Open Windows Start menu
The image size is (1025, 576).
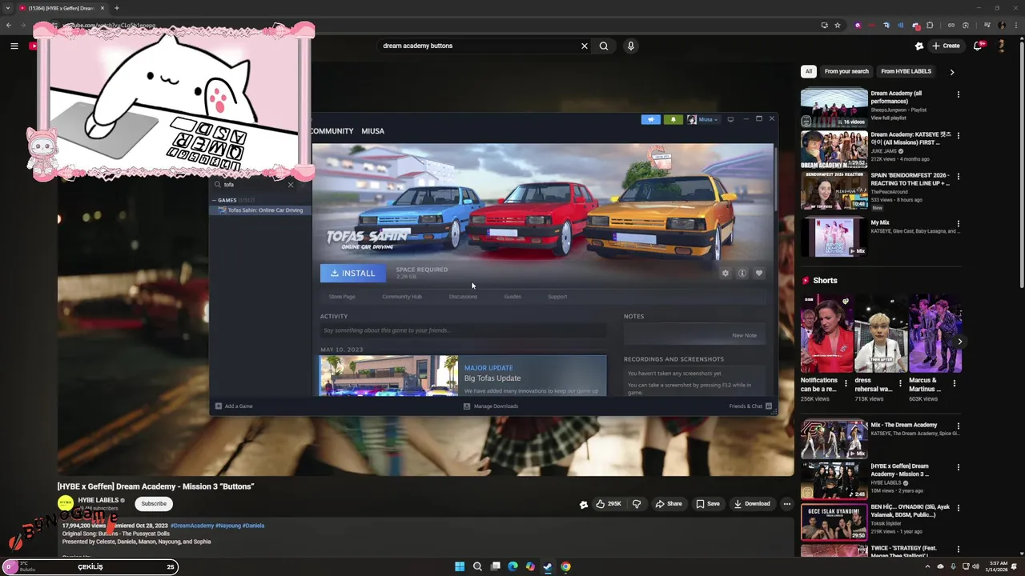click(460, 566)
